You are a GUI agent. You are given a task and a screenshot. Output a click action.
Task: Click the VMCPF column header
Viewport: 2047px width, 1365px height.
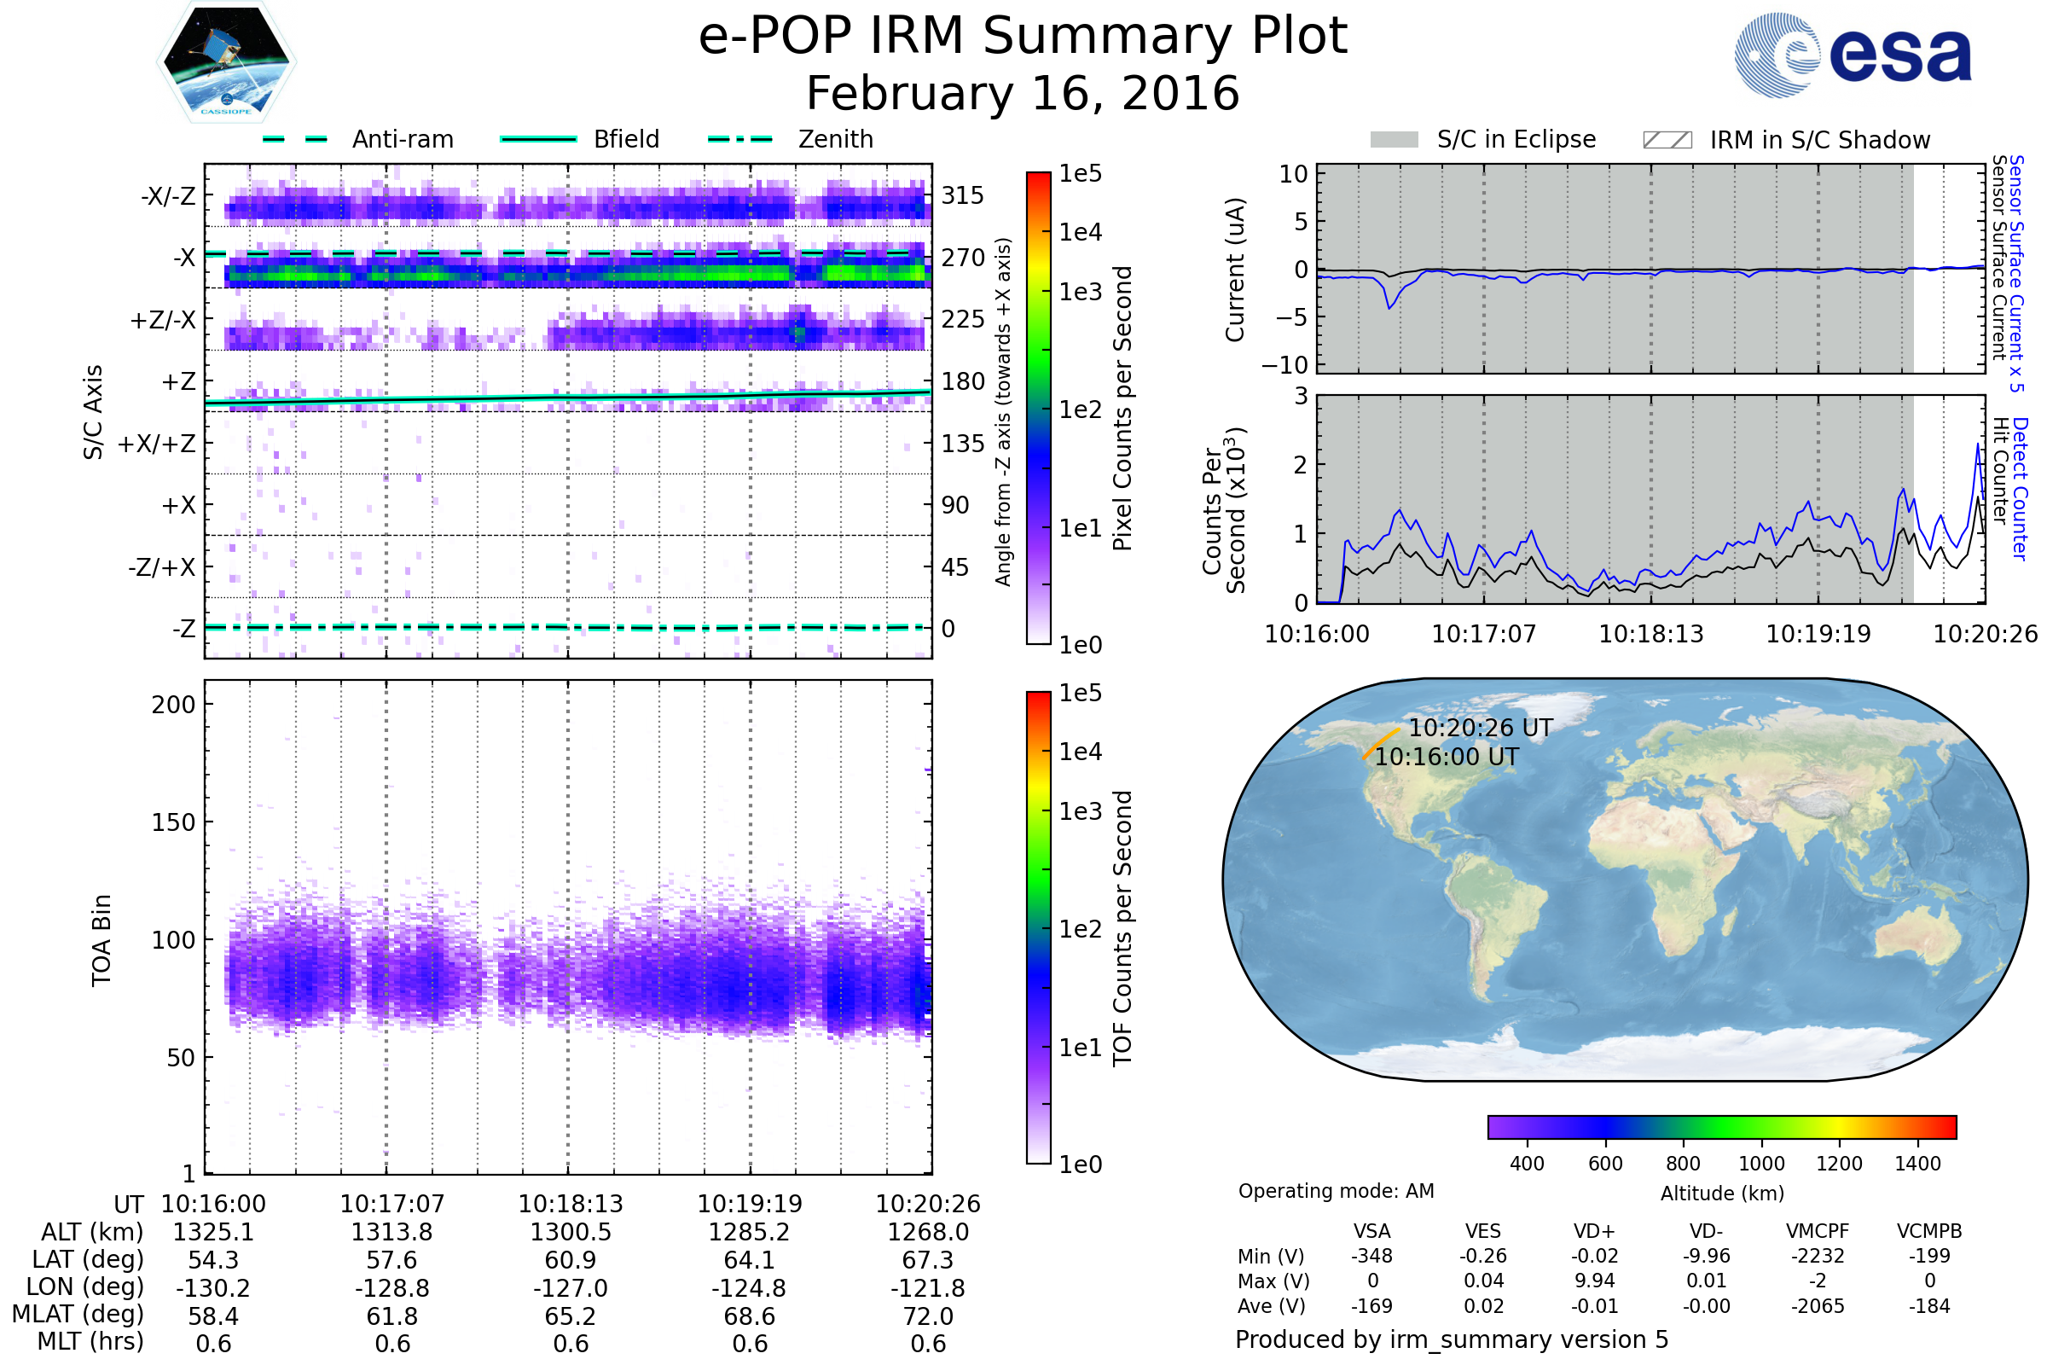coord(1818,1231)
